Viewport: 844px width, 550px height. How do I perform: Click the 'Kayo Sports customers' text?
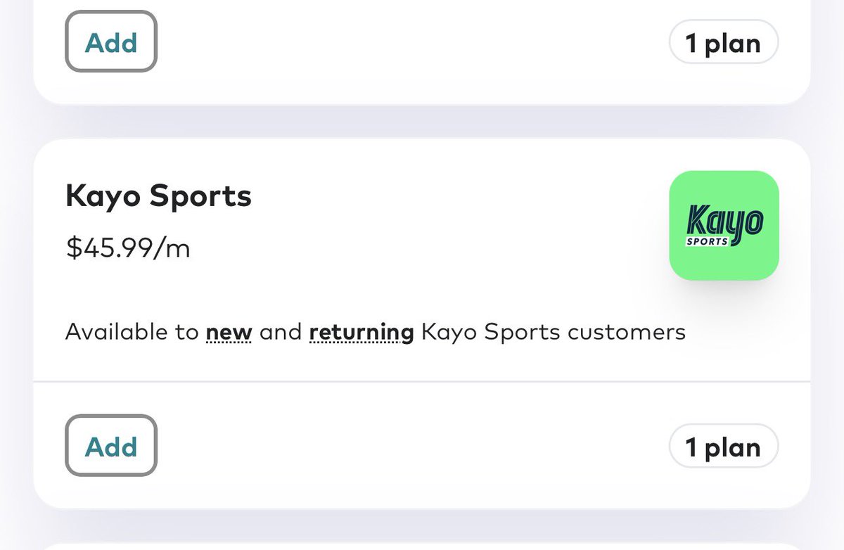554,331
